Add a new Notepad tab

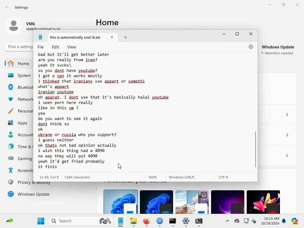pyautogui.click(x=125, y=37)
